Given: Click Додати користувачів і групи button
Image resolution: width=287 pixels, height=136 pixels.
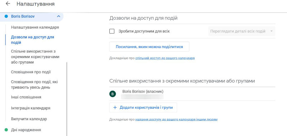Looking at the screenshot, I should pyautogui.click(x=143, y=107).
